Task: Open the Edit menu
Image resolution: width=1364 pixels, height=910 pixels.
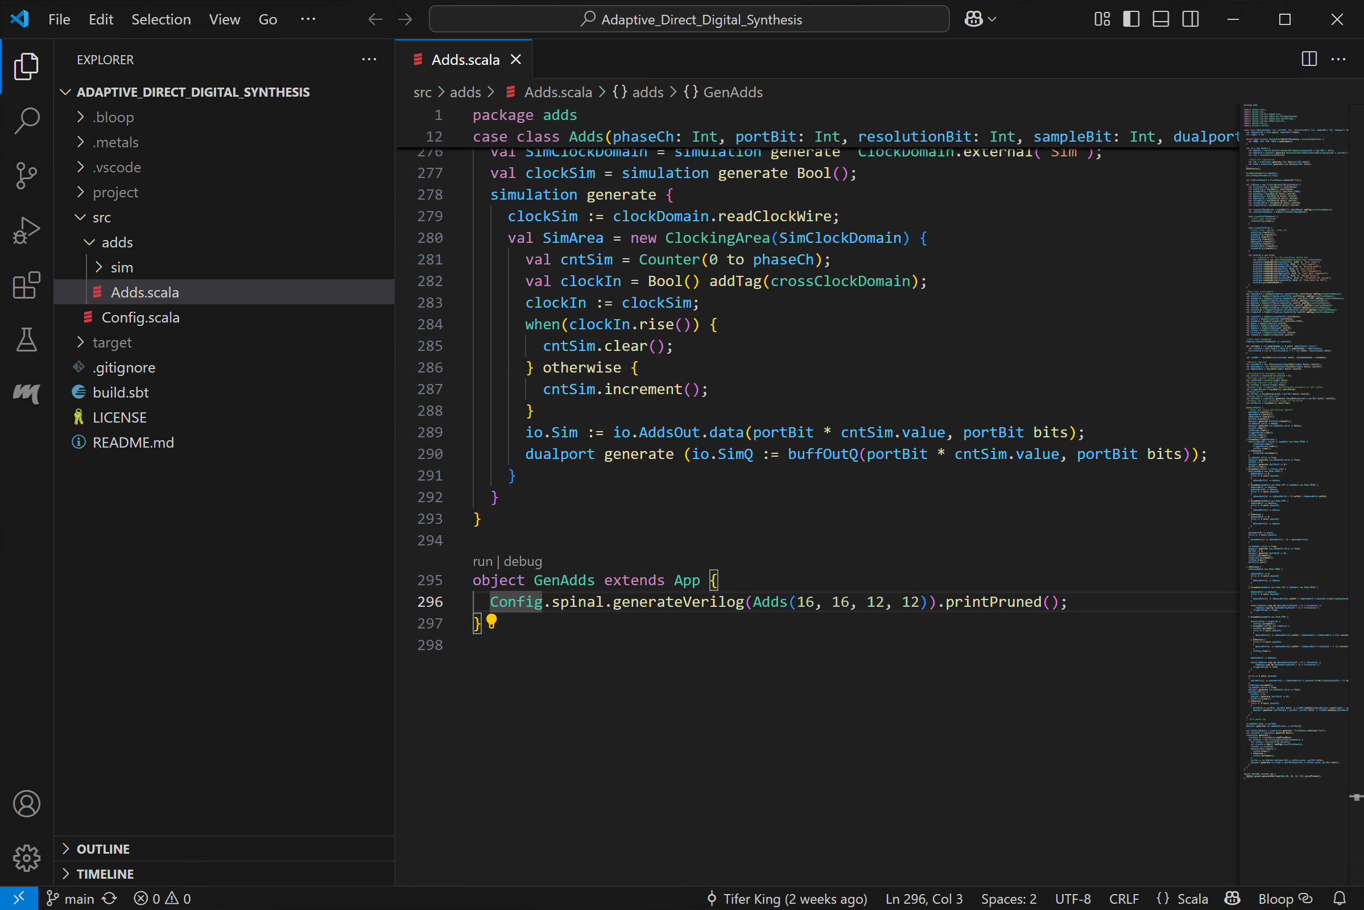Action: [x=101, y=19]
